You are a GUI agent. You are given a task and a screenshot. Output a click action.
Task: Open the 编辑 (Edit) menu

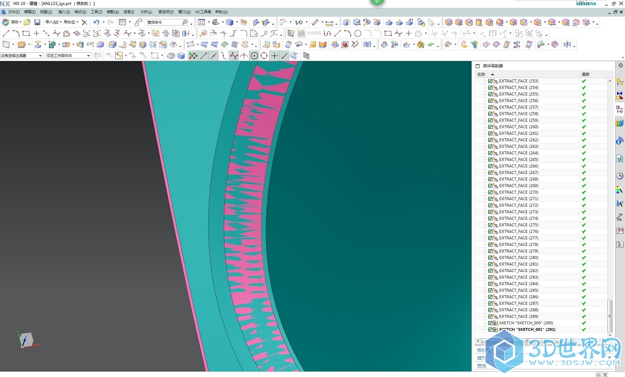30,12
